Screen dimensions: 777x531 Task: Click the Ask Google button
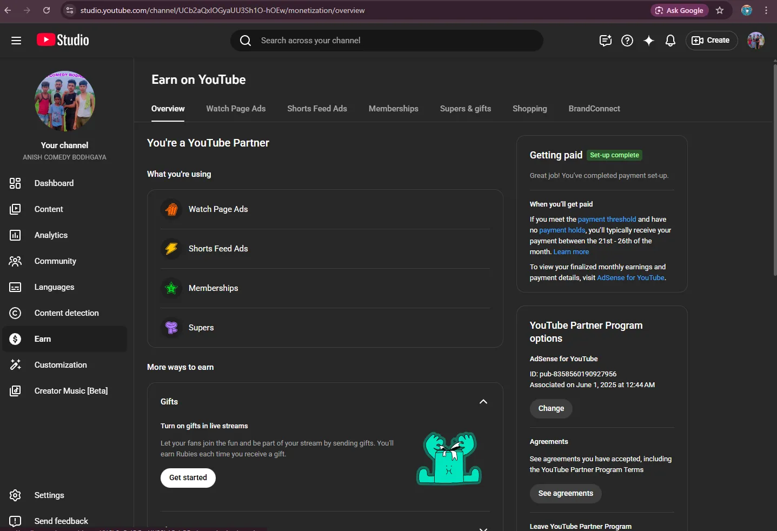(x=680, y=10)
